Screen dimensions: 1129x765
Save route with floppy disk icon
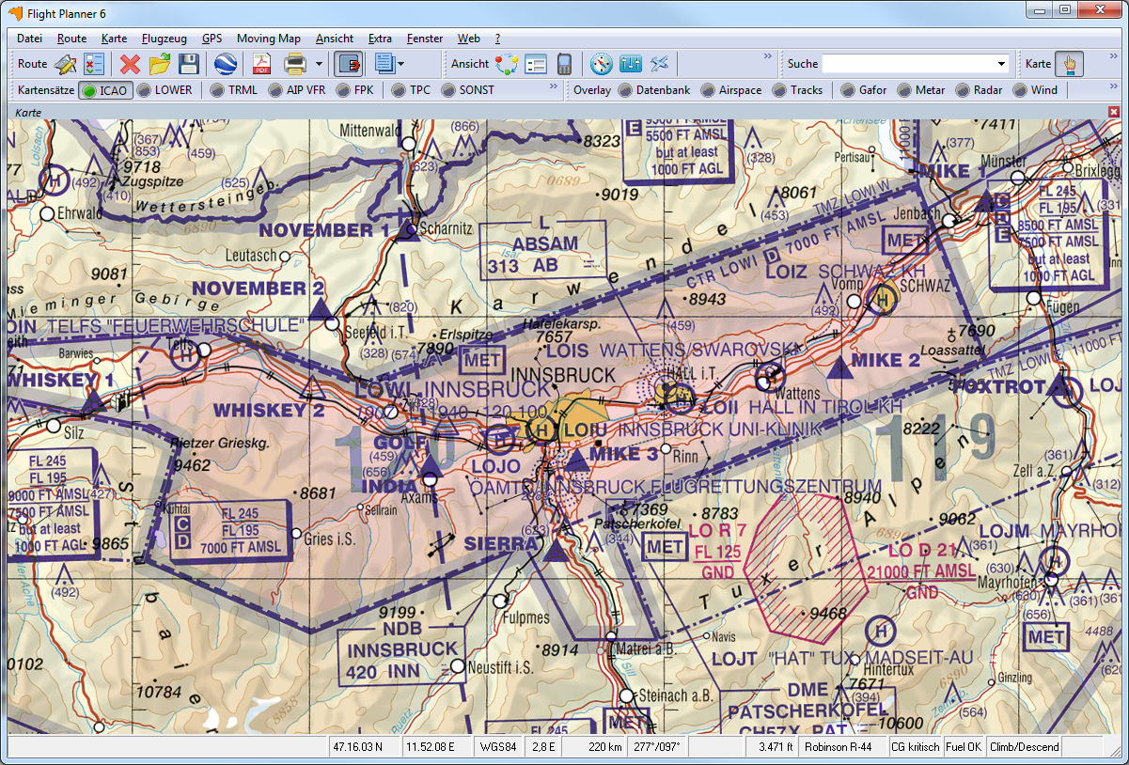click(x=188, y=64)
